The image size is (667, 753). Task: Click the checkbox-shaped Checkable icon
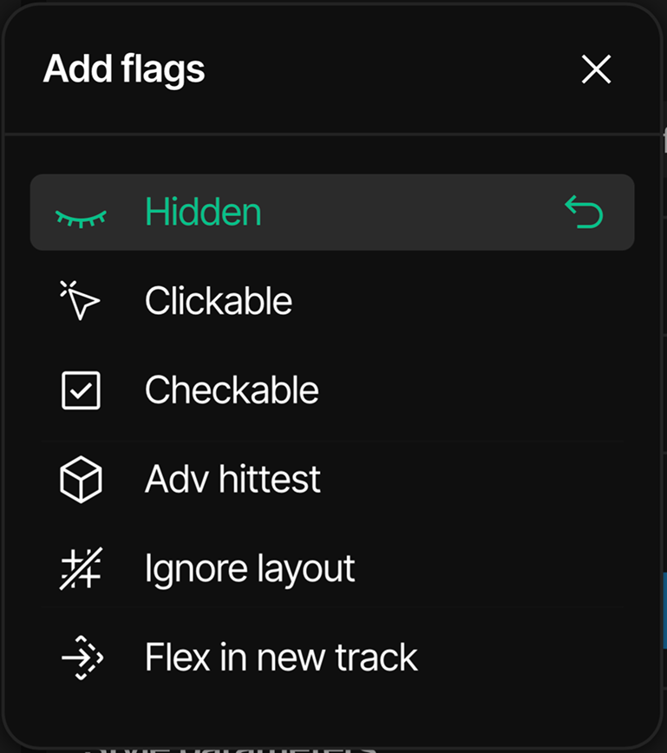(x=81, y=390)
